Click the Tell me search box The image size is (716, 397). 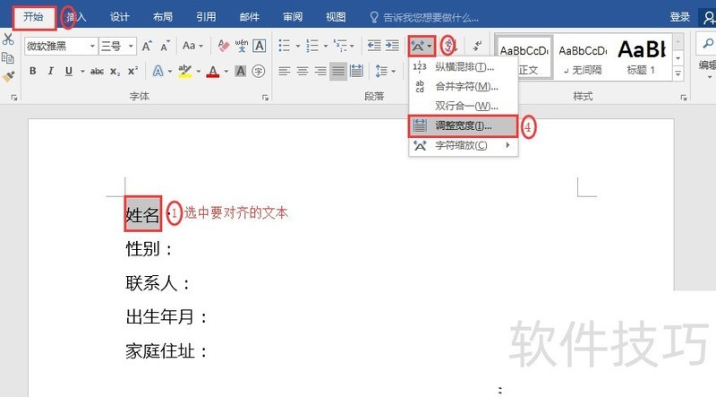click(x=424, y=18)
